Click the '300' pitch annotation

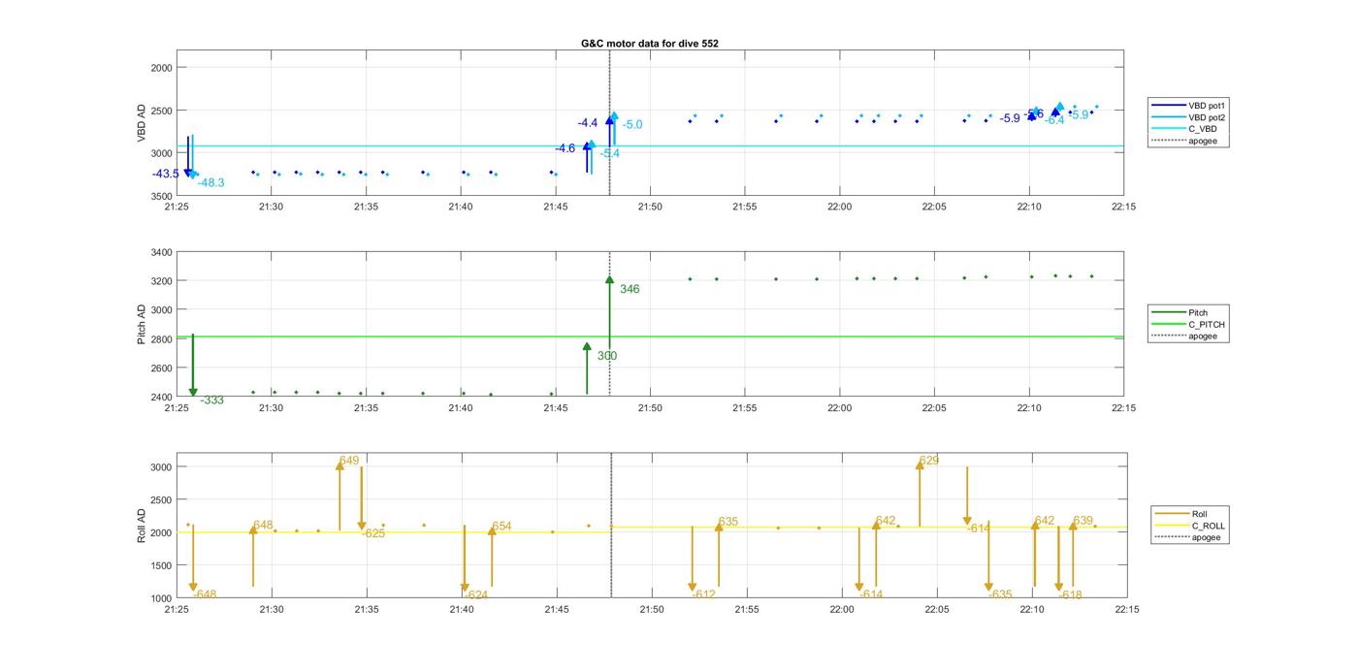coord(607,356)
